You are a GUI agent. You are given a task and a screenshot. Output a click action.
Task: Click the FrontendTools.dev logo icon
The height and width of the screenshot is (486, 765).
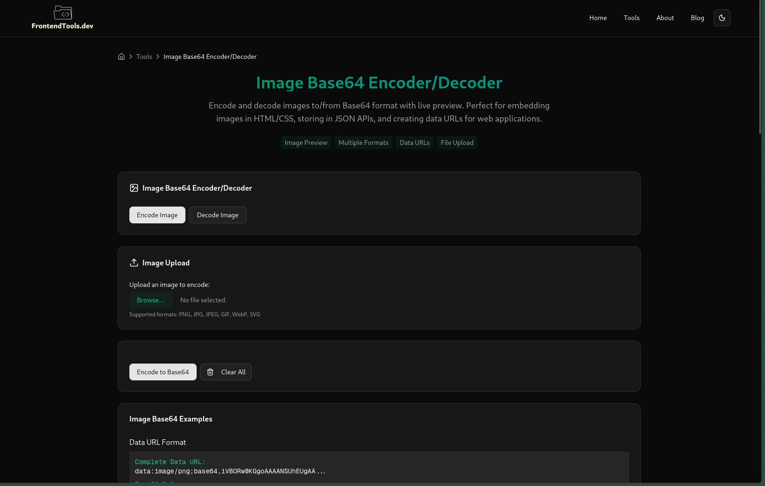pyautogui.click(x=63, y=13)
